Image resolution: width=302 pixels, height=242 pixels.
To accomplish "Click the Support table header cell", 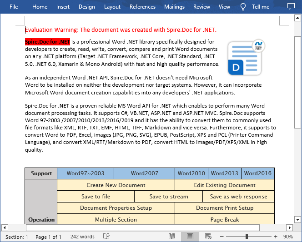I will (41, 173).
